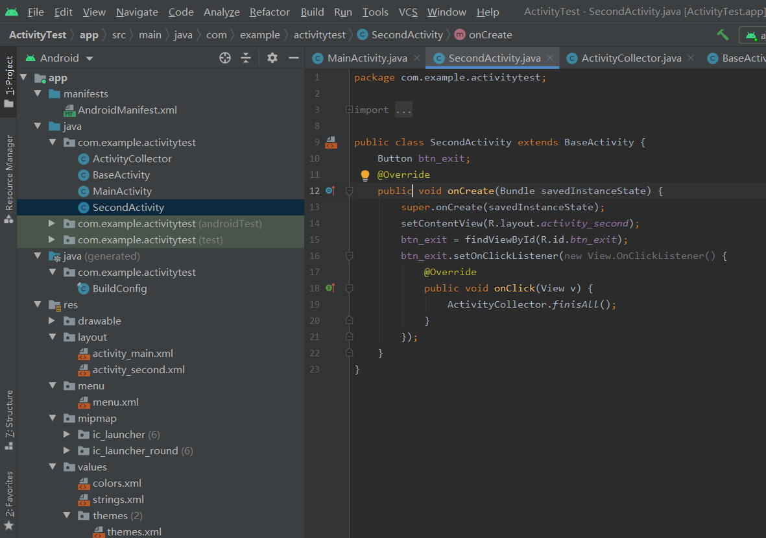Switch to MainActivity.java editor tab
Image resolution: width=766 pixels, height=538 pixels.
tap(367, 58)
